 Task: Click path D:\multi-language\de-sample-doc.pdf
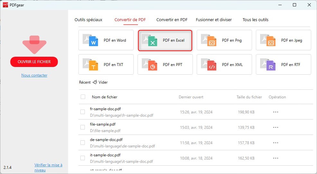click(122, 146)
